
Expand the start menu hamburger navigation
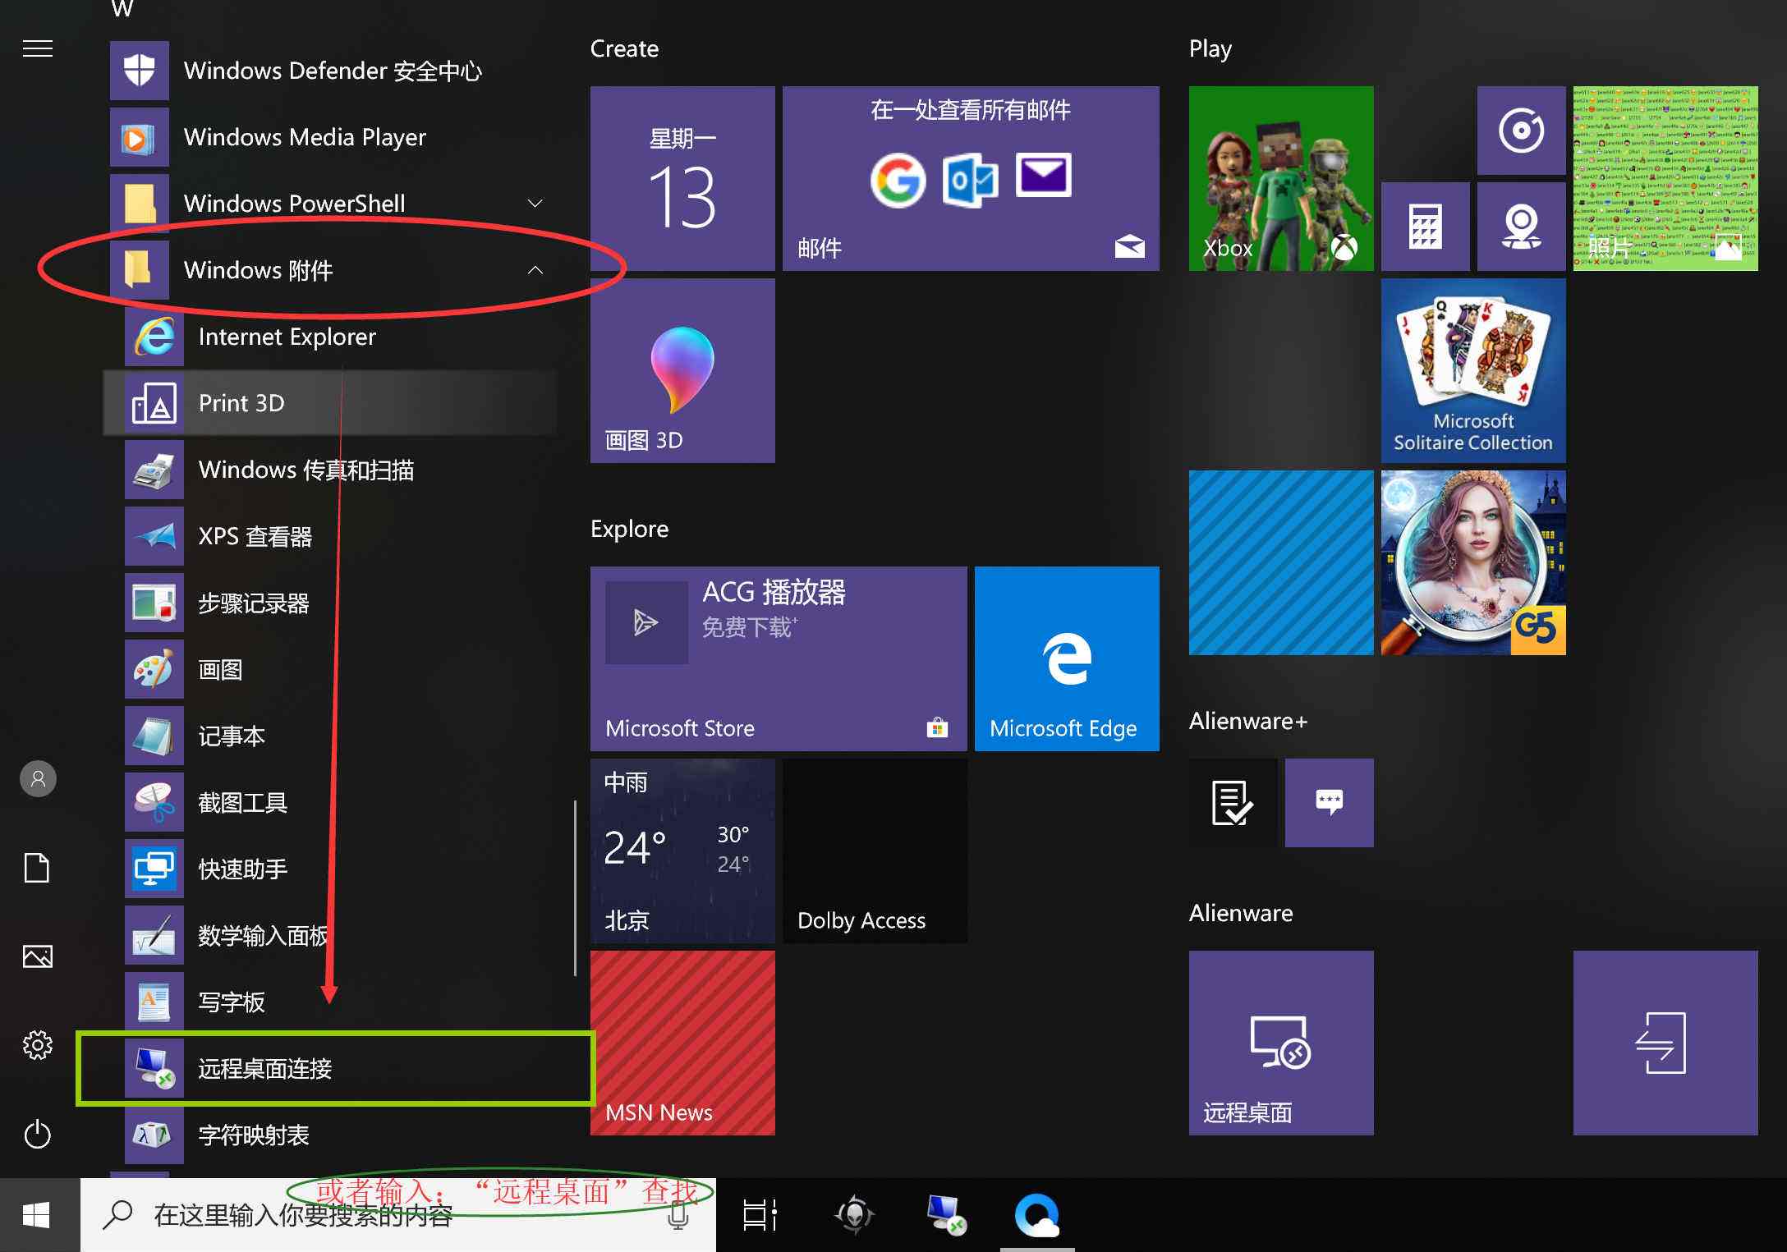pos(38,48)
